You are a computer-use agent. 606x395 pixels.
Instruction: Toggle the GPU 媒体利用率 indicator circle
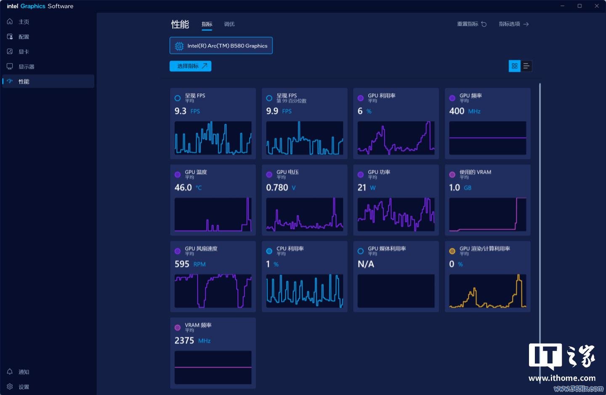click(x=361, y=251)
